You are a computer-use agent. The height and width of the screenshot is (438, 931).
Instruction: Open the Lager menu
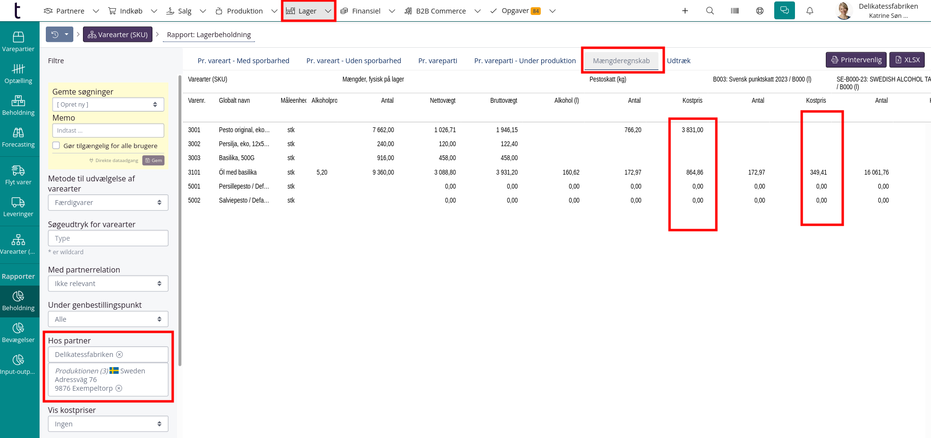308,11
